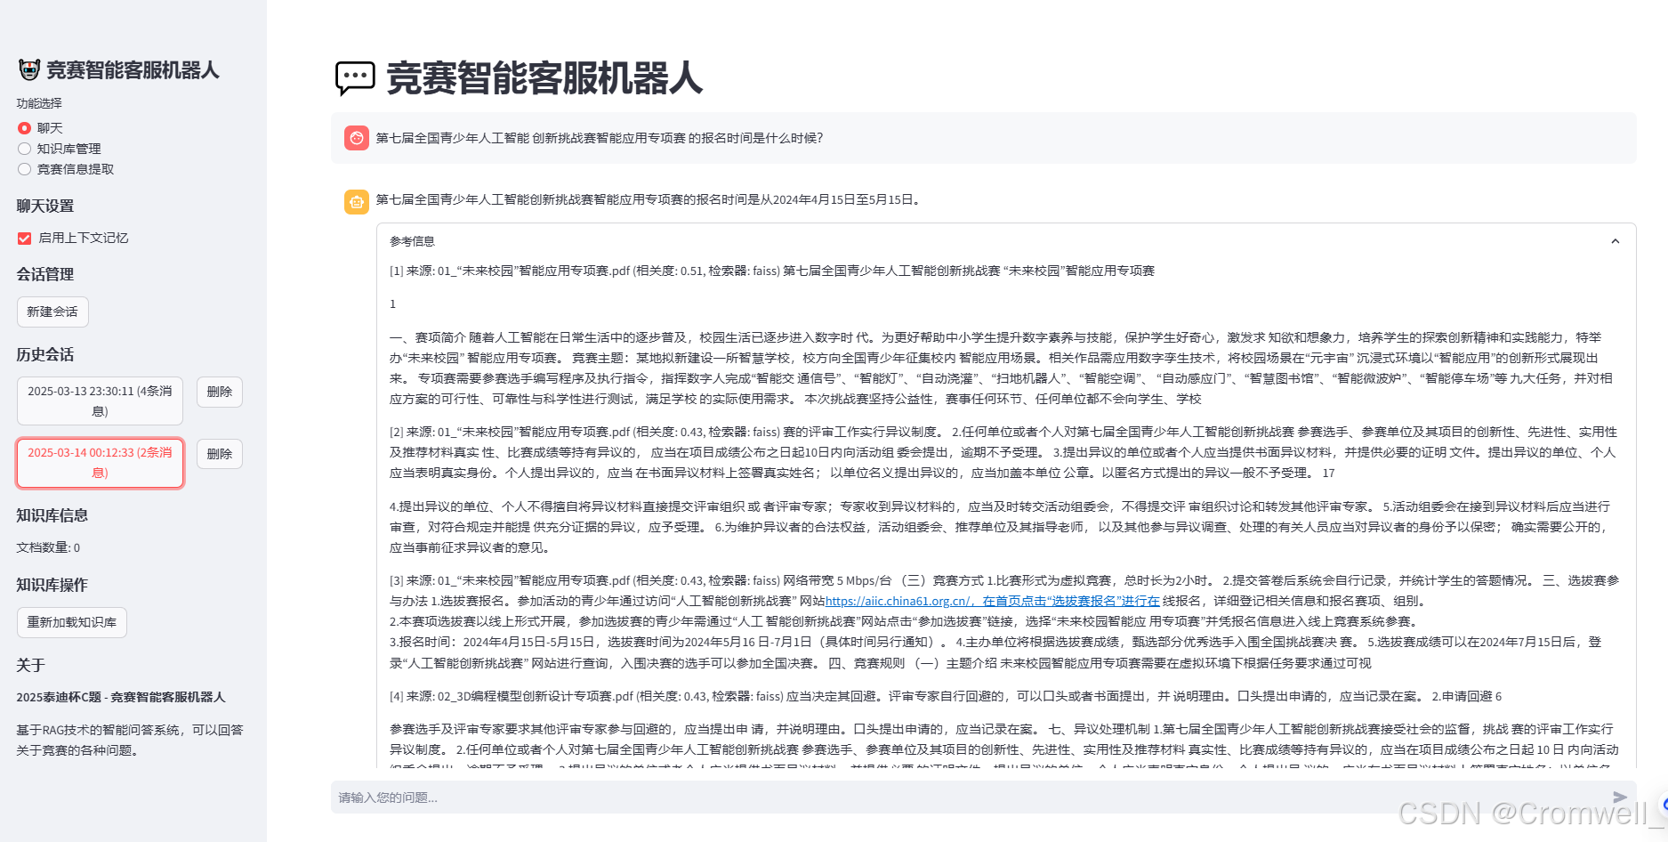Screen dimensions: 1668x842
Task: Click the 文档数量: 0 text
Action: click(48, 547)
